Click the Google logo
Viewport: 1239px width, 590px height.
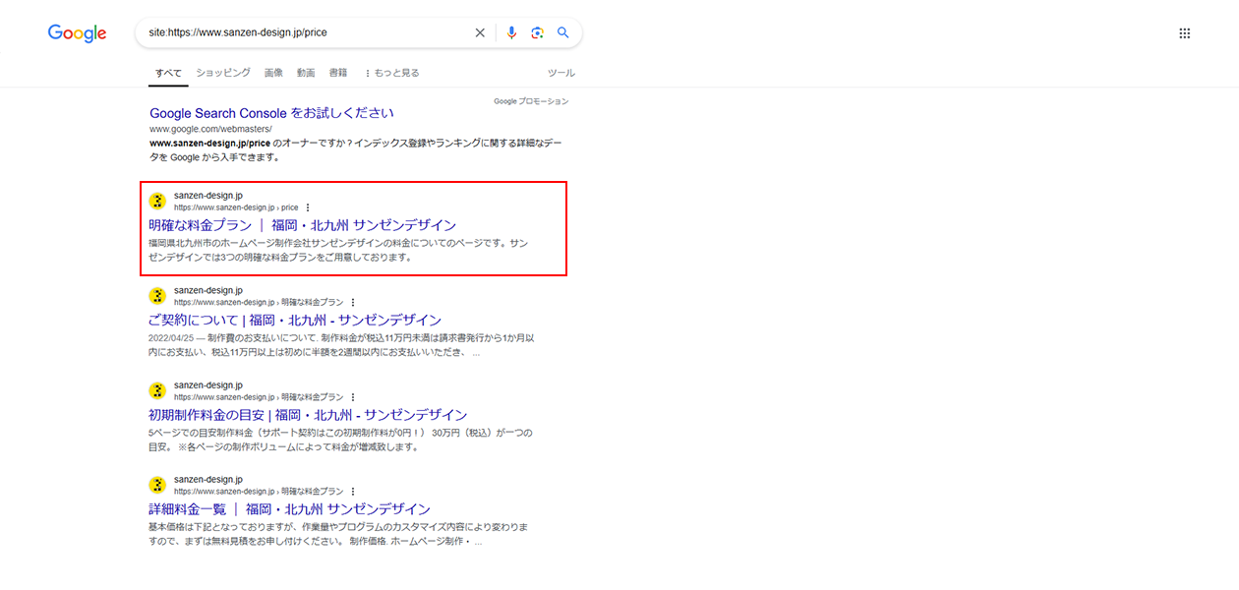77,33
